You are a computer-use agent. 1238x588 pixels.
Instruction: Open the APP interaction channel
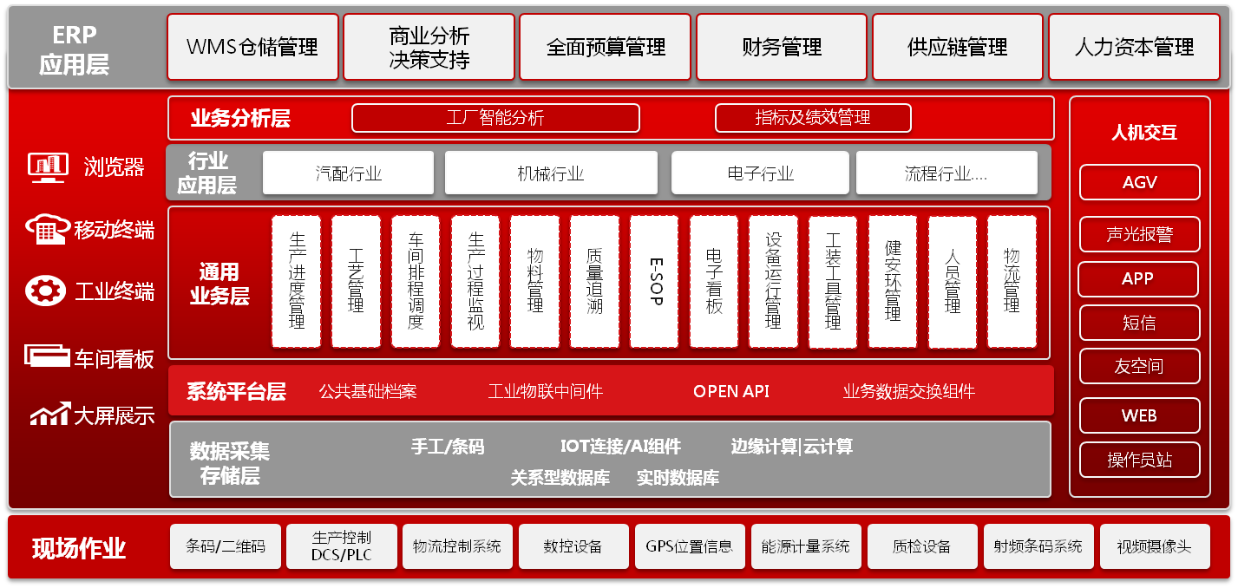pyautogui.click(x=1139, y=279)
